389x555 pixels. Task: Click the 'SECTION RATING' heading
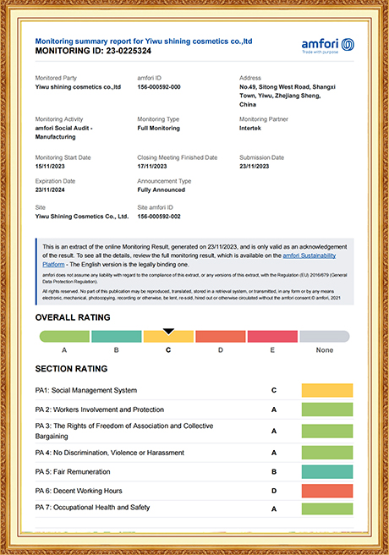[x=71, y=369]
